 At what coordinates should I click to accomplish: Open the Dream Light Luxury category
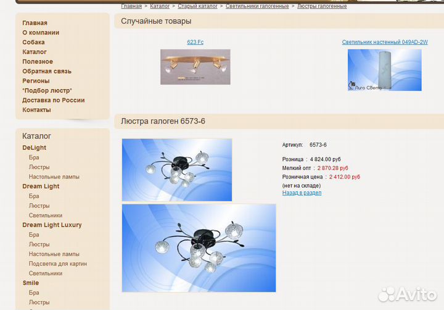tap(52, 225)
